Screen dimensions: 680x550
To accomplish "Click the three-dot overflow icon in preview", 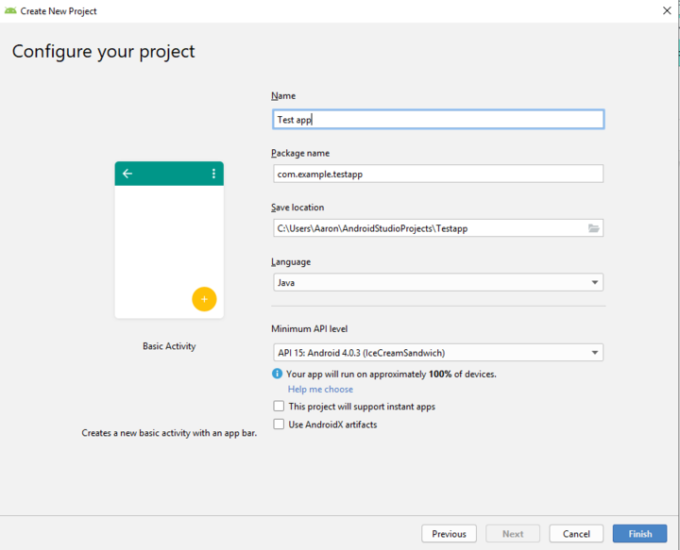I will pyautogui.click(x=213, y=174).
